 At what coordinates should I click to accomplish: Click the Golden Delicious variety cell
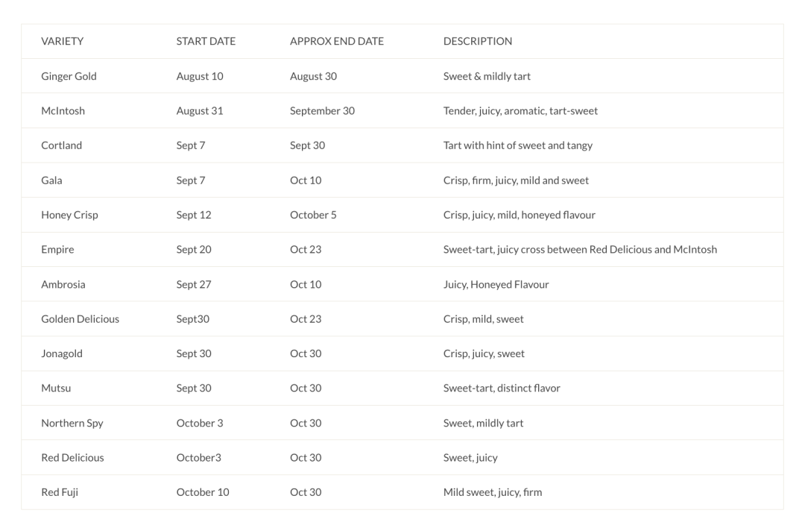pyautogui.click(x=80, y=319)
